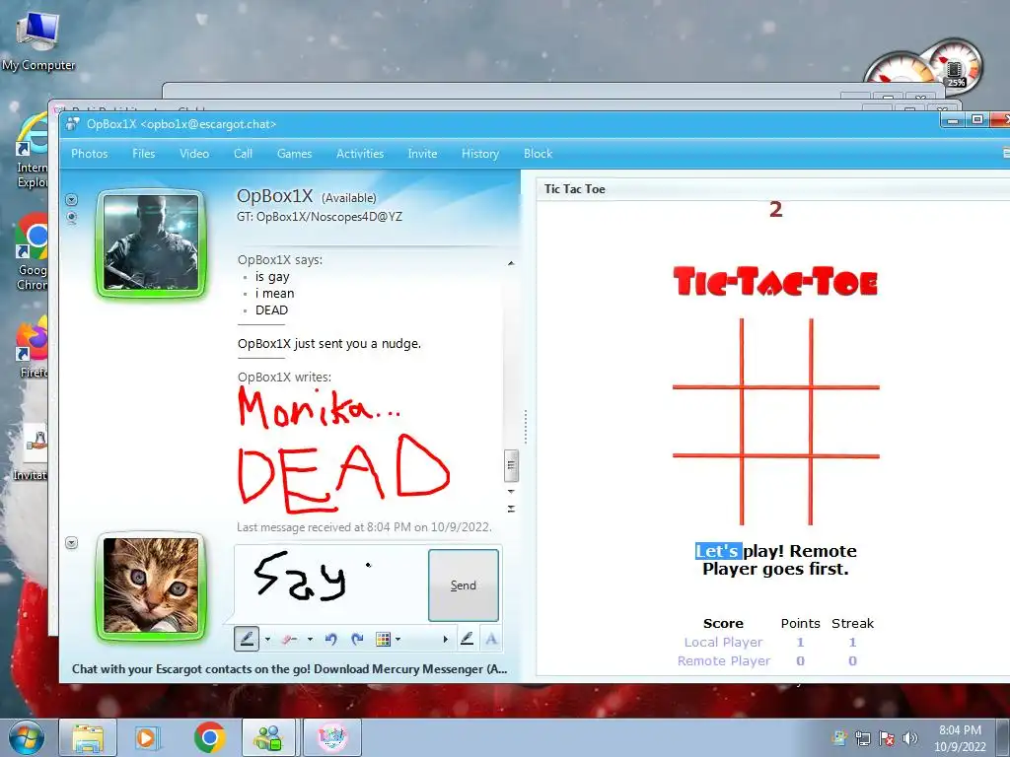1010x757 pixels.
Task: Click the GT personal message text
Action: tap(320, 217)
